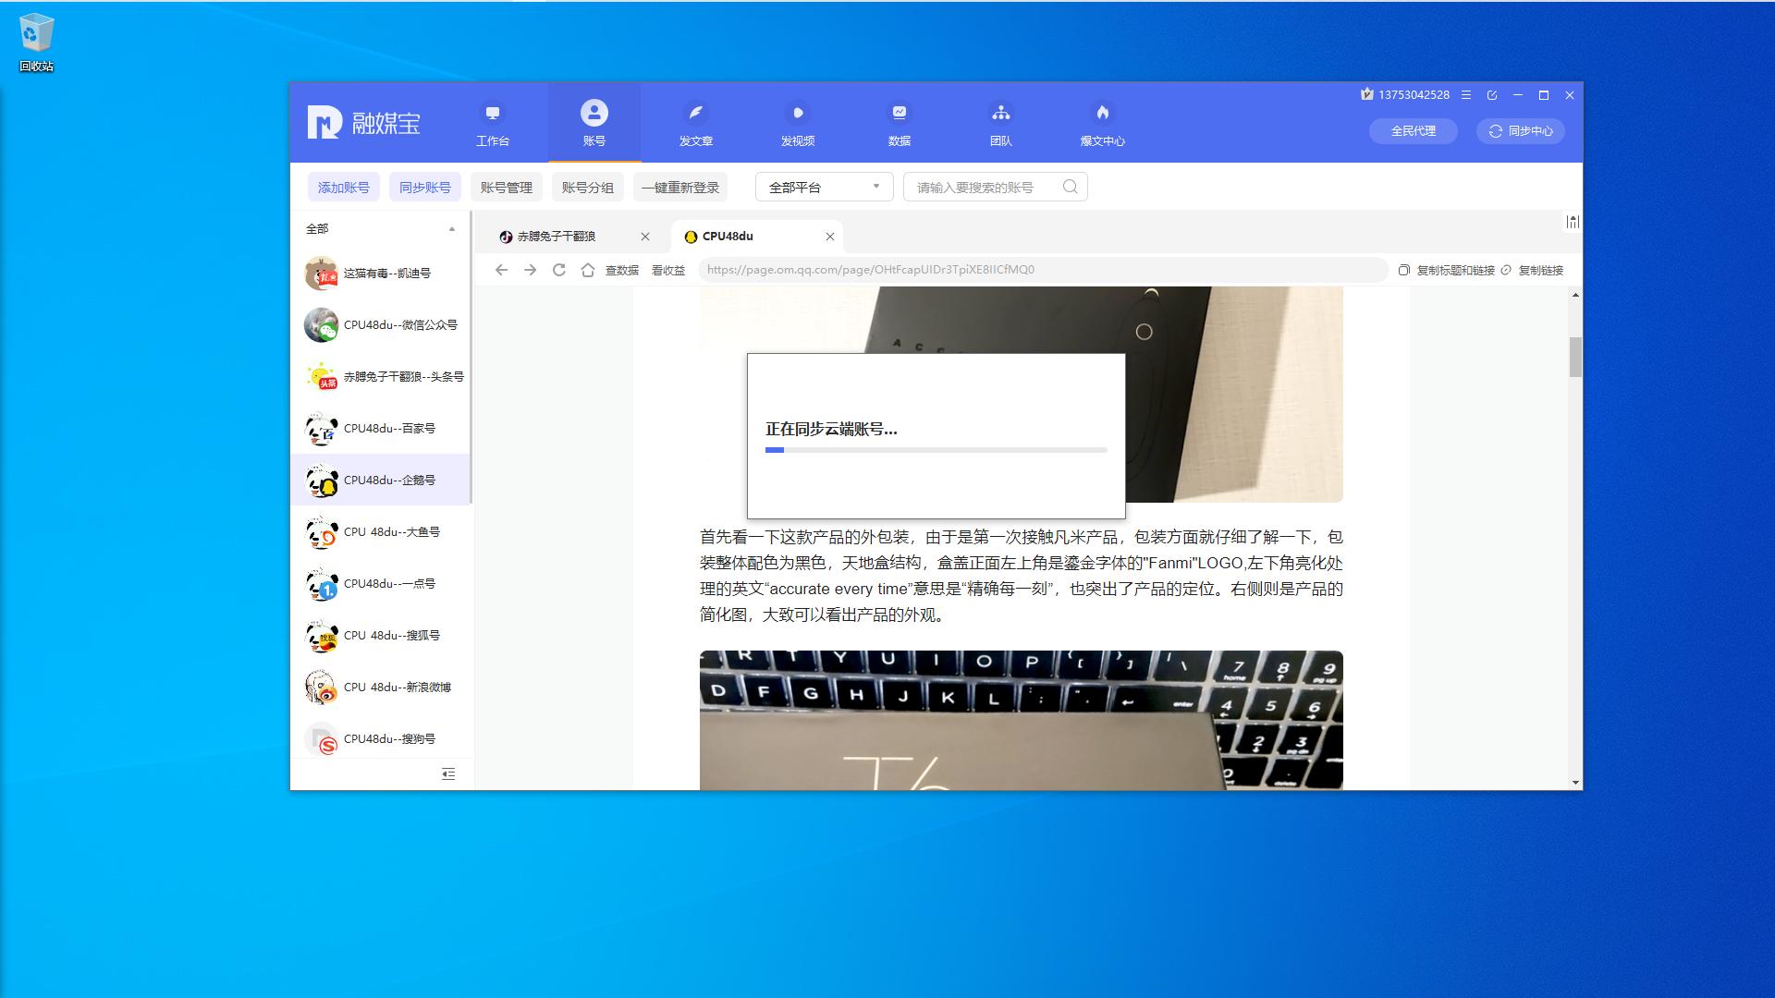Screen dimensions: 1775x998
Task: Refresh the current CPU48du page
Action: point(559,270)
